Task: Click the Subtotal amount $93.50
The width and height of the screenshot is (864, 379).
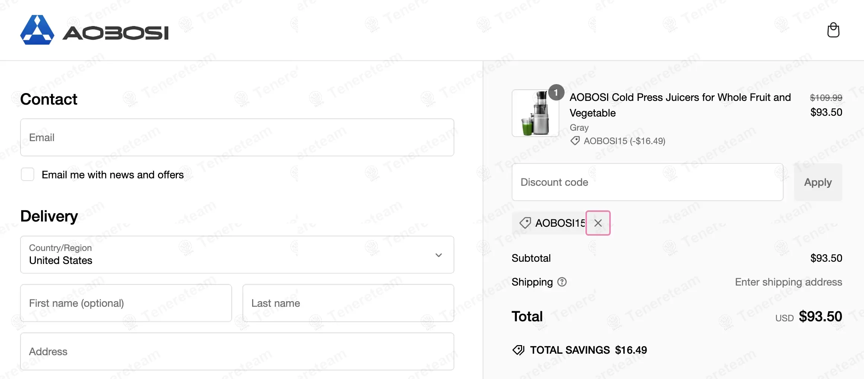Action: [x=826, y=258]
